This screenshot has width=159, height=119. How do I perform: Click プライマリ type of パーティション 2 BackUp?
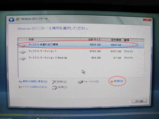(128, 58)
